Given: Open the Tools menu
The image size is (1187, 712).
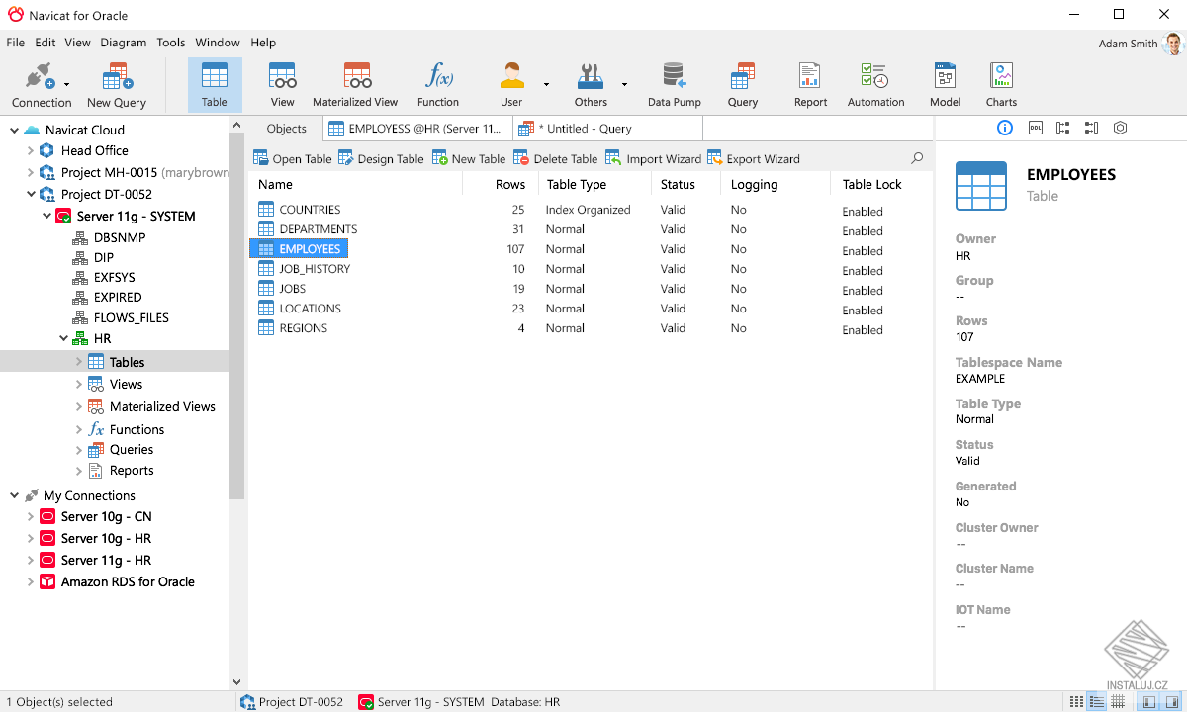Looking at the screenshot, I should 171,43.
